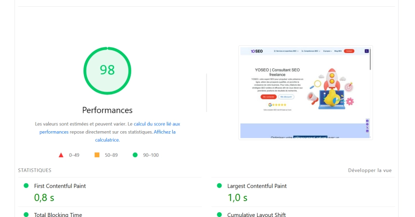
Task: Click the green circle 90–100 legend icon
Action: click(x=135, y=155)
